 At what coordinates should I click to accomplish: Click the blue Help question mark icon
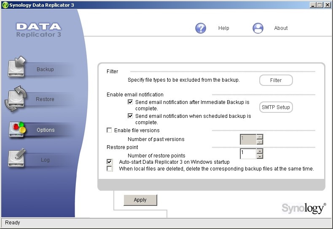(201, 28)
